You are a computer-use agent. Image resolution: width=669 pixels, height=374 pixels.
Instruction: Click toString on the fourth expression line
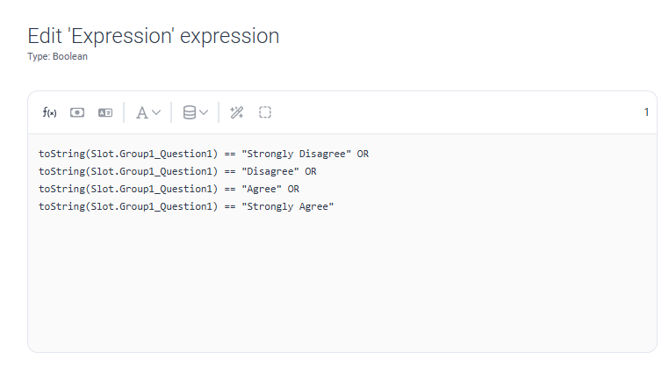62,206
